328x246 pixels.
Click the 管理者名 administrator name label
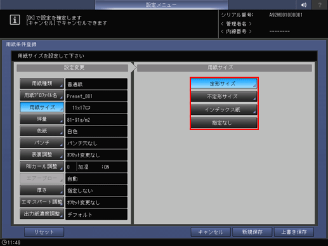coord(236,23)
